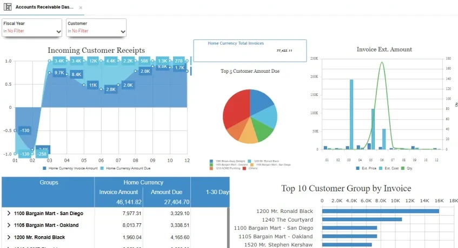Open the Customer filter dropdown
The image size is (458, 248).
(123, 31)
